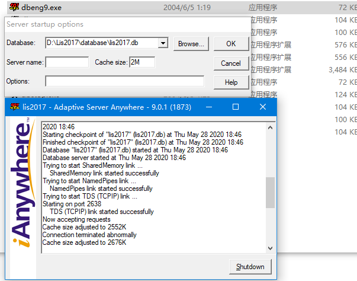Click log line 'Finished checkpoint of lis2017'
The height and width of the screenshot is (281, 357).
pyautogui.click(x=143, y=142)
